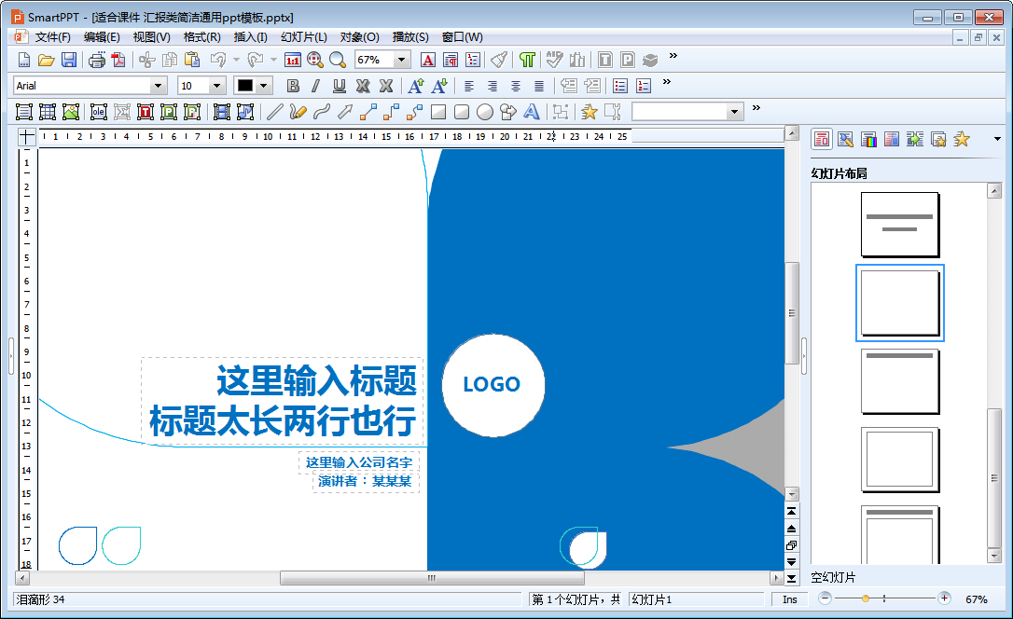Select the curve drawing tool

tap(321, 112)
